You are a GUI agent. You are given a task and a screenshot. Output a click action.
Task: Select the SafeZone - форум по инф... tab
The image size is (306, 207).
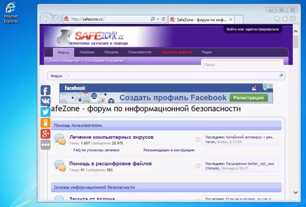click(201, 20)
